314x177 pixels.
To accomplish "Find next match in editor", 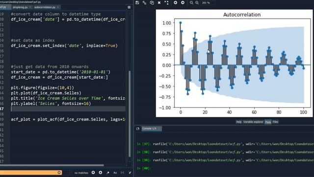I will point(100,173).
